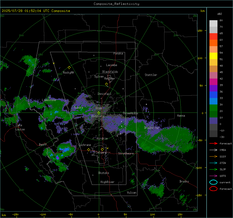Viewport: 233px width, 218px height.
Task: Select the blue 33-36 dBZ swatch
Action: pos(213,95)
